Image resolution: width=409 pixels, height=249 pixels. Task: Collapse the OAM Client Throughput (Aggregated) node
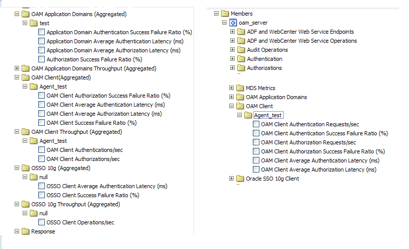tap(17, 131)
